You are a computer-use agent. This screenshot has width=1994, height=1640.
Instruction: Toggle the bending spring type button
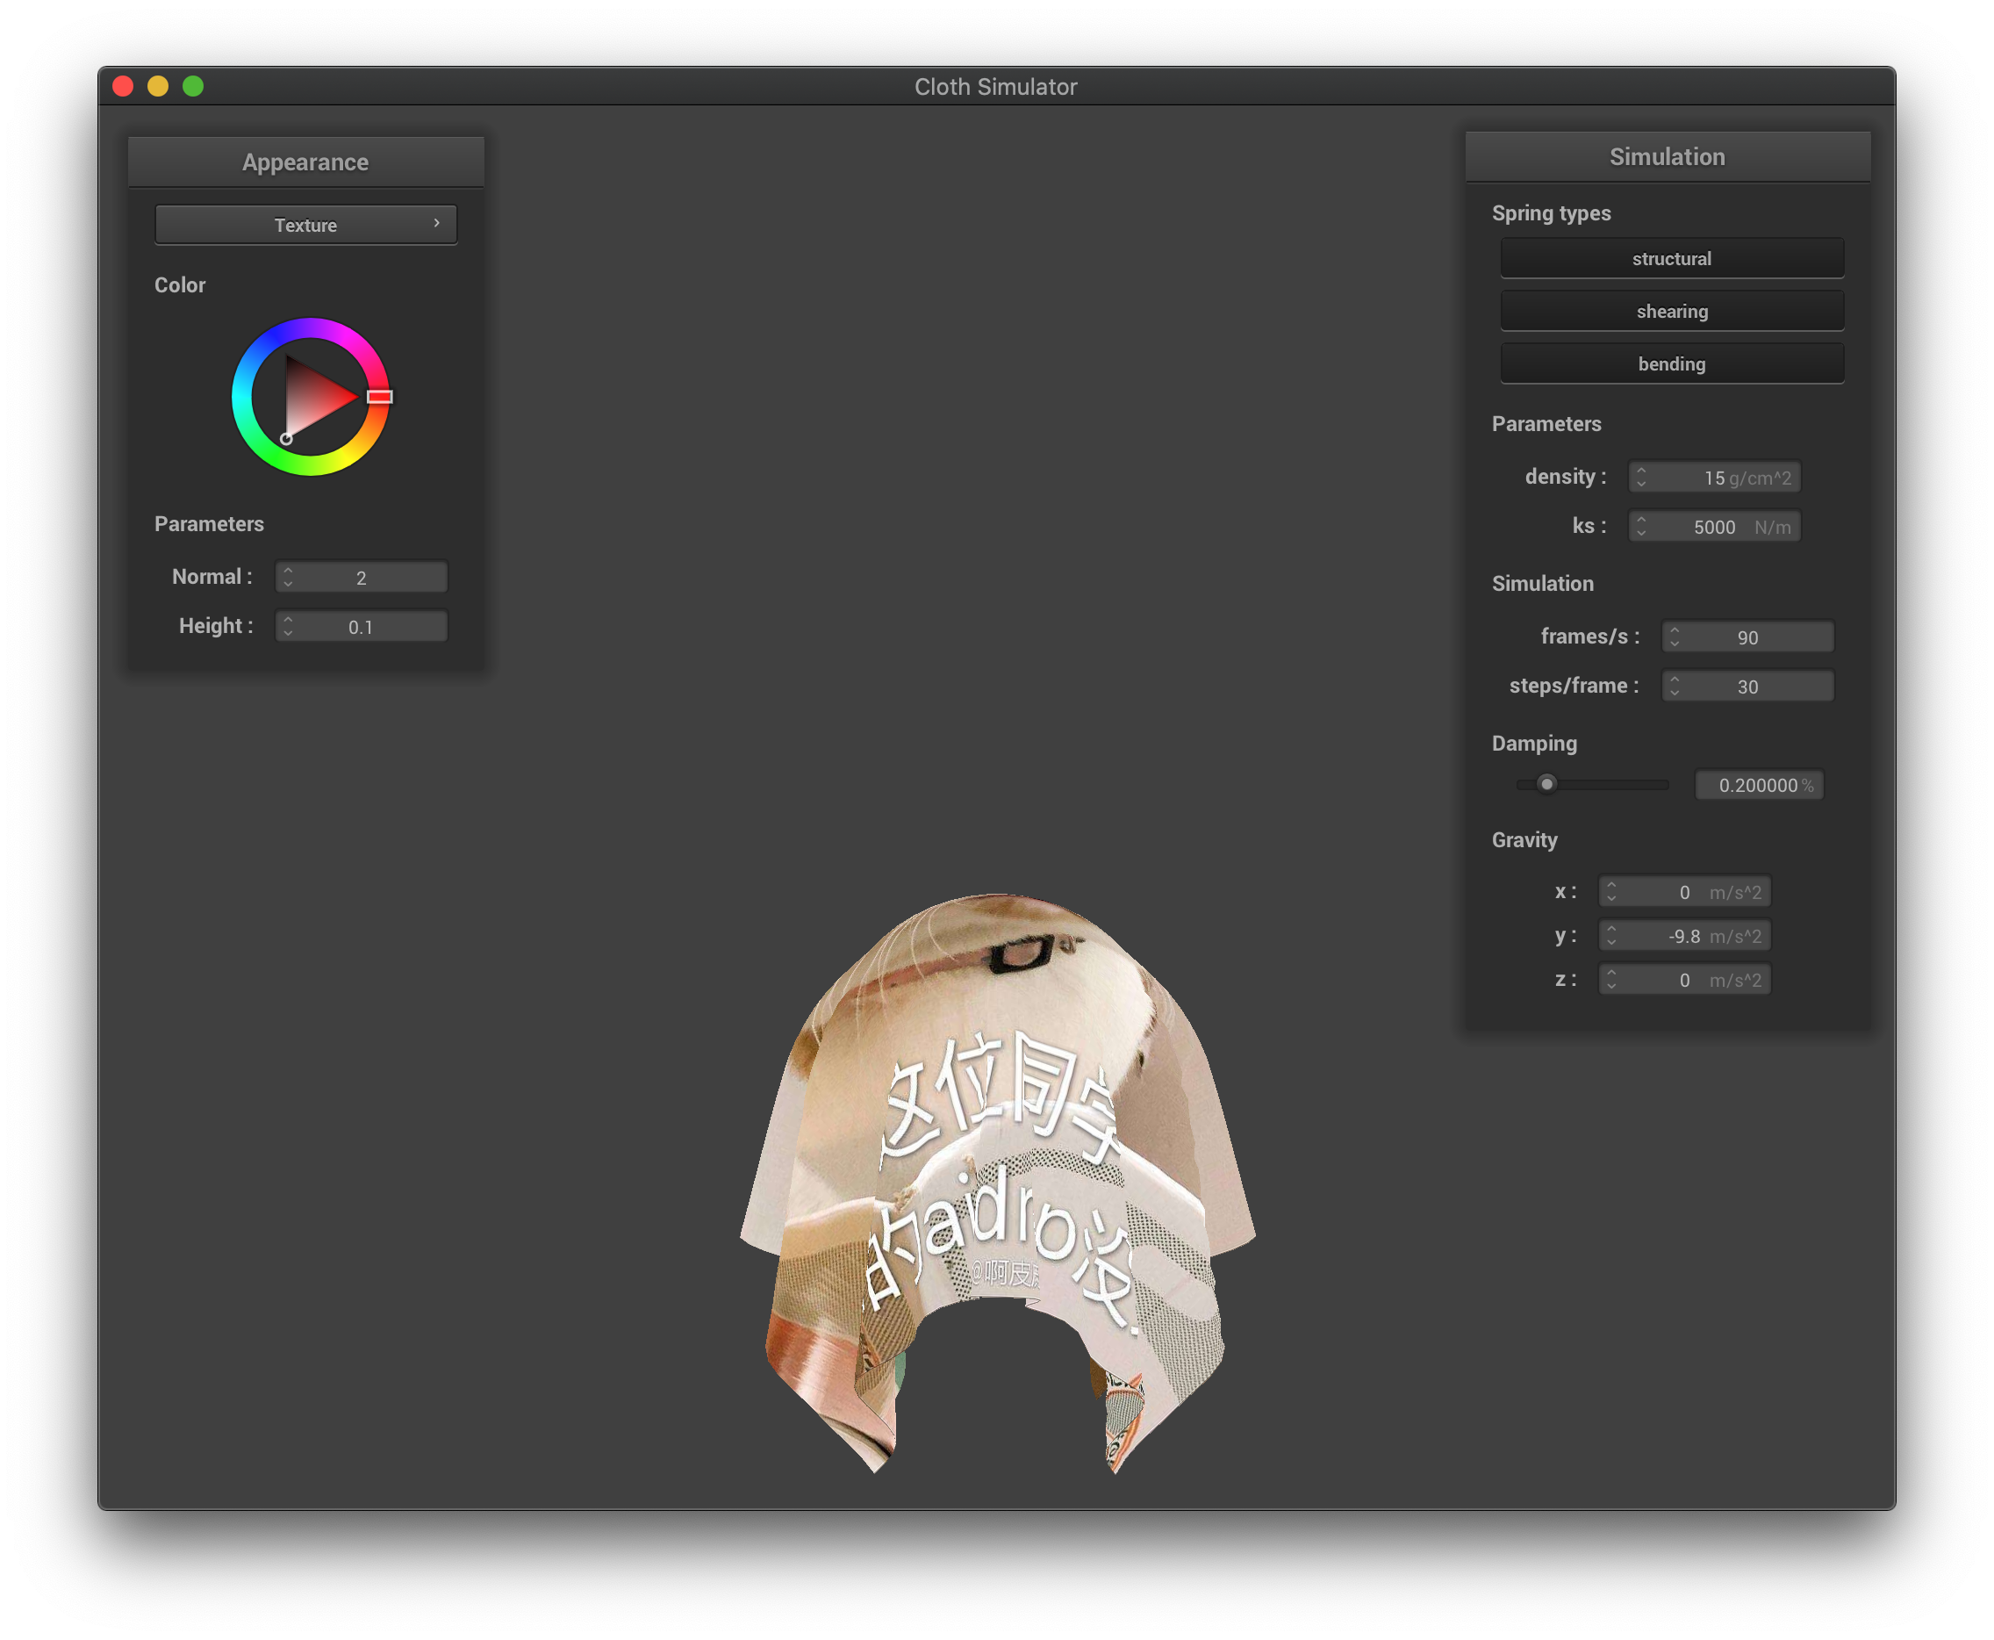click(x=1671, y=363)
